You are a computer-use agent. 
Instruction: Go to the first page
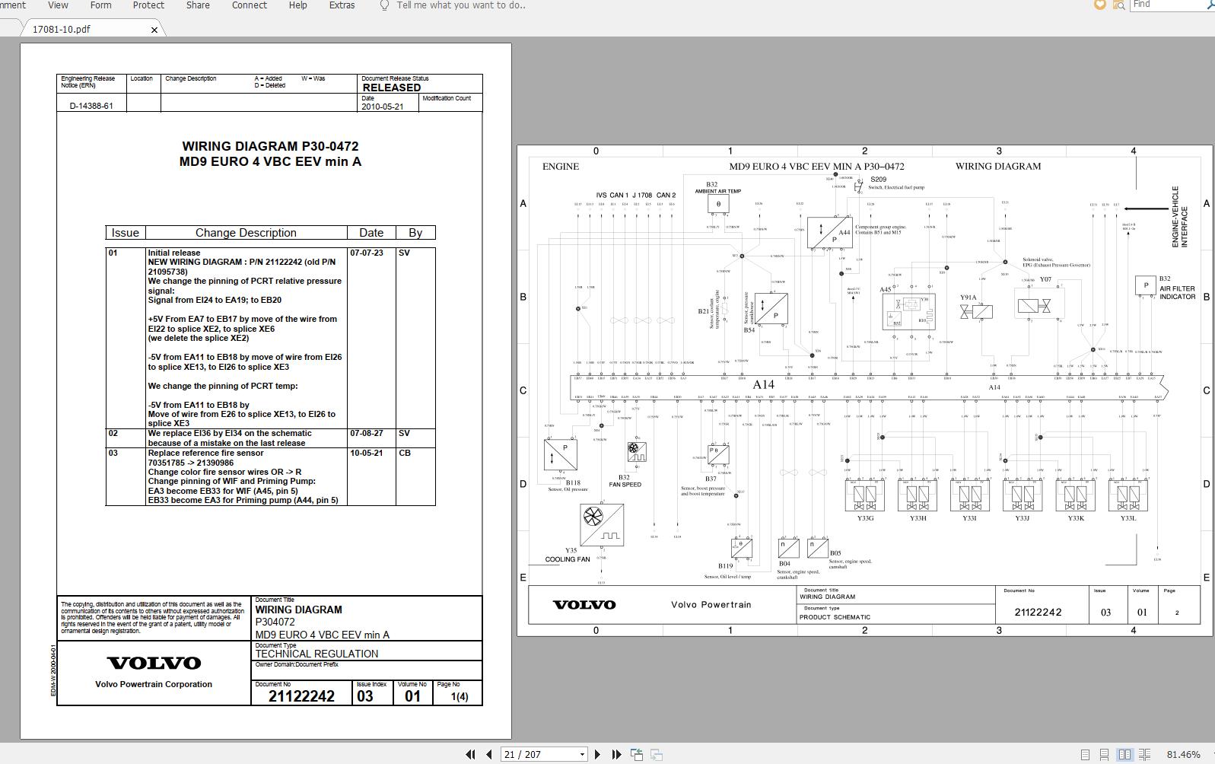470,754
